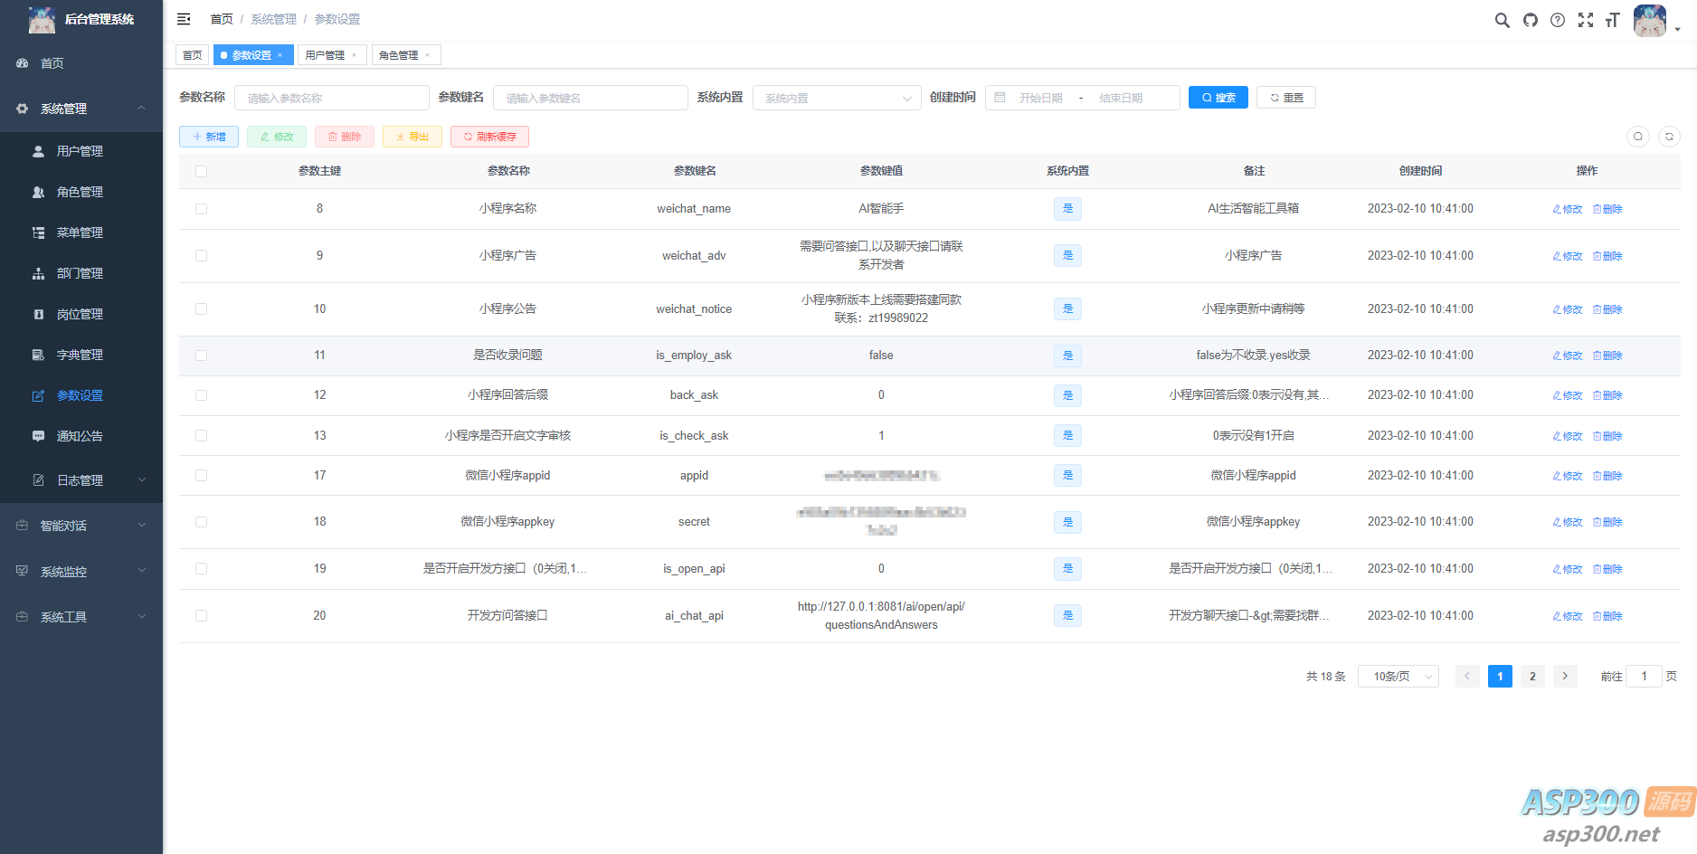Go to page 2 of results
Image resolution: width=1697 pixels, height=854 pixels.
[1532, 677]
